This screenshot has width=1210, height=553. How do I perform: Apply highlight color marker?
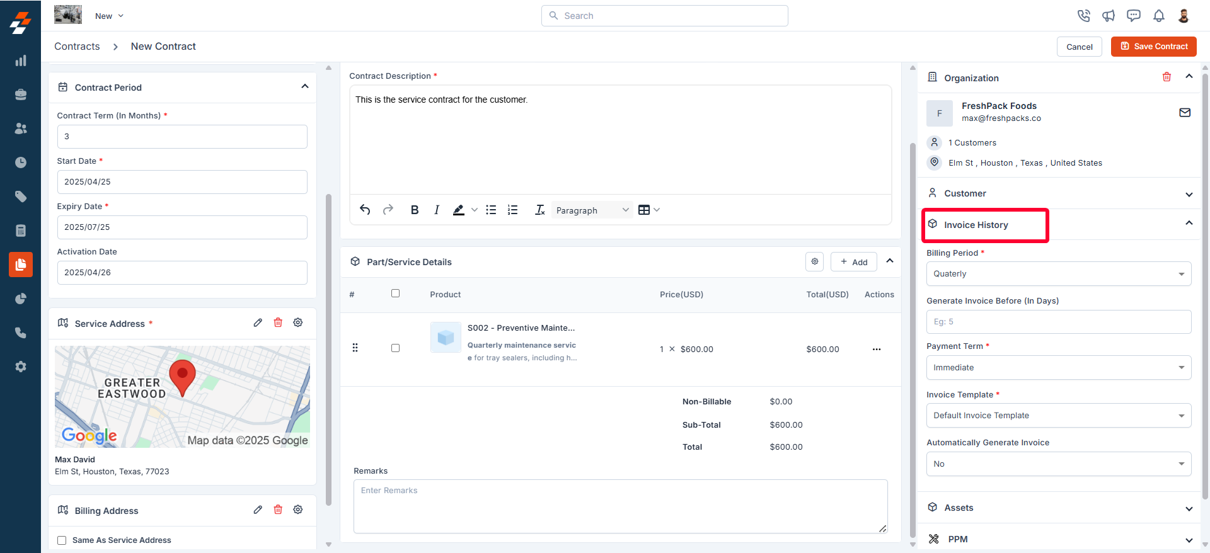[459, 210]
